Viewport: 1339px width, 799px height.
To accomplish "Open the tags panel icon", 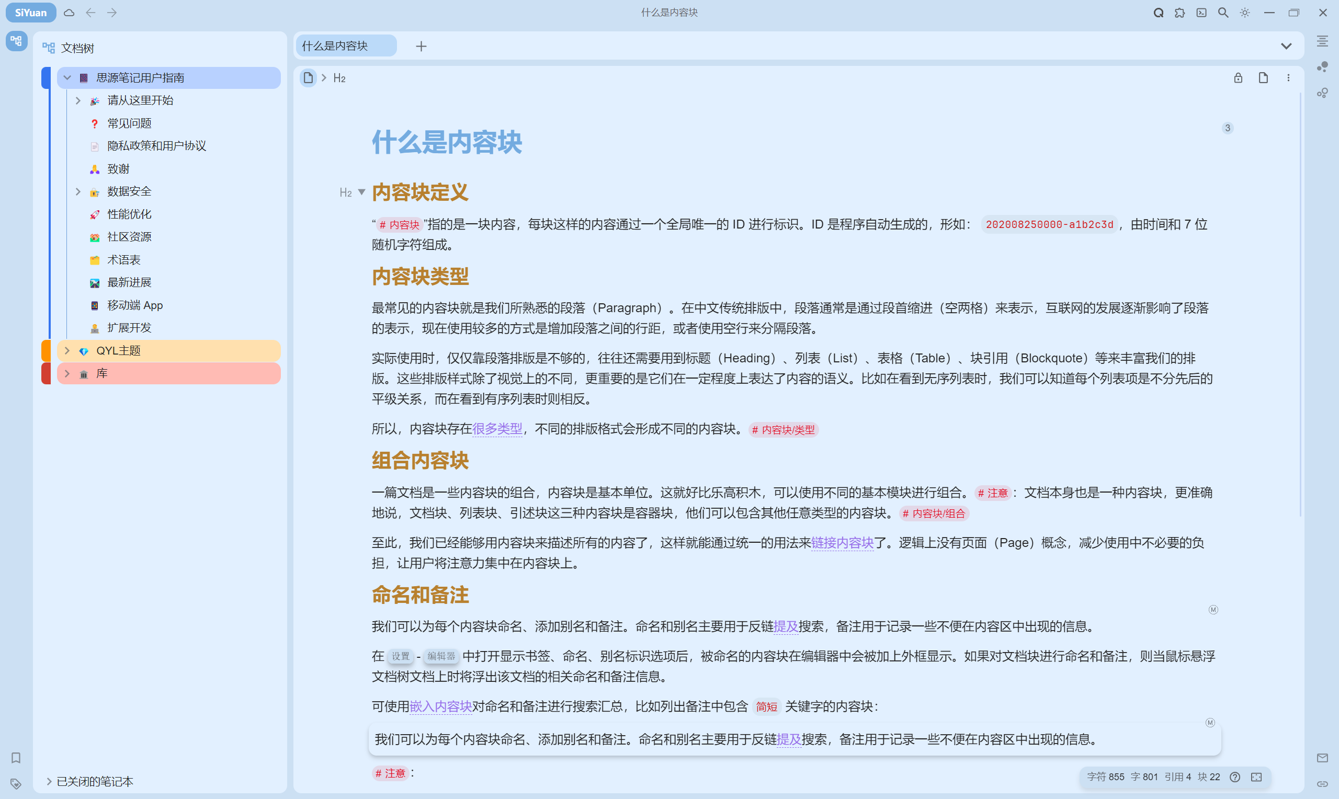I will point(16,783).
